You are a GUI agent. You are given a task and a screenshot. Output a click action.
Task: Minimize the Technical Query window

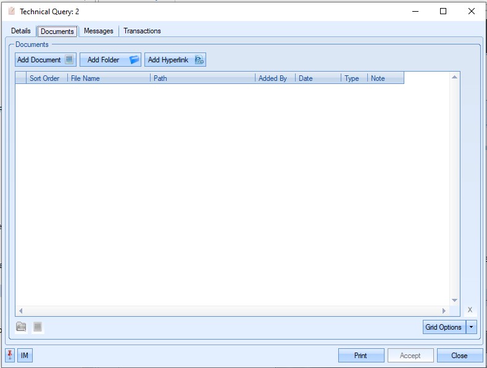[x=415, y=11]
